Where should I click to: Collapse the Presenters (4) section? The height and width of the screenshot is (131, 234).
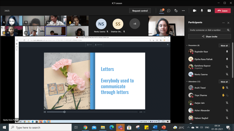click(x=187, y=45)
